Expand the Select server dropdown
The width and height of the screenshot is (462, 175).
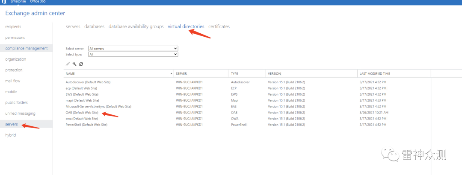133,49
